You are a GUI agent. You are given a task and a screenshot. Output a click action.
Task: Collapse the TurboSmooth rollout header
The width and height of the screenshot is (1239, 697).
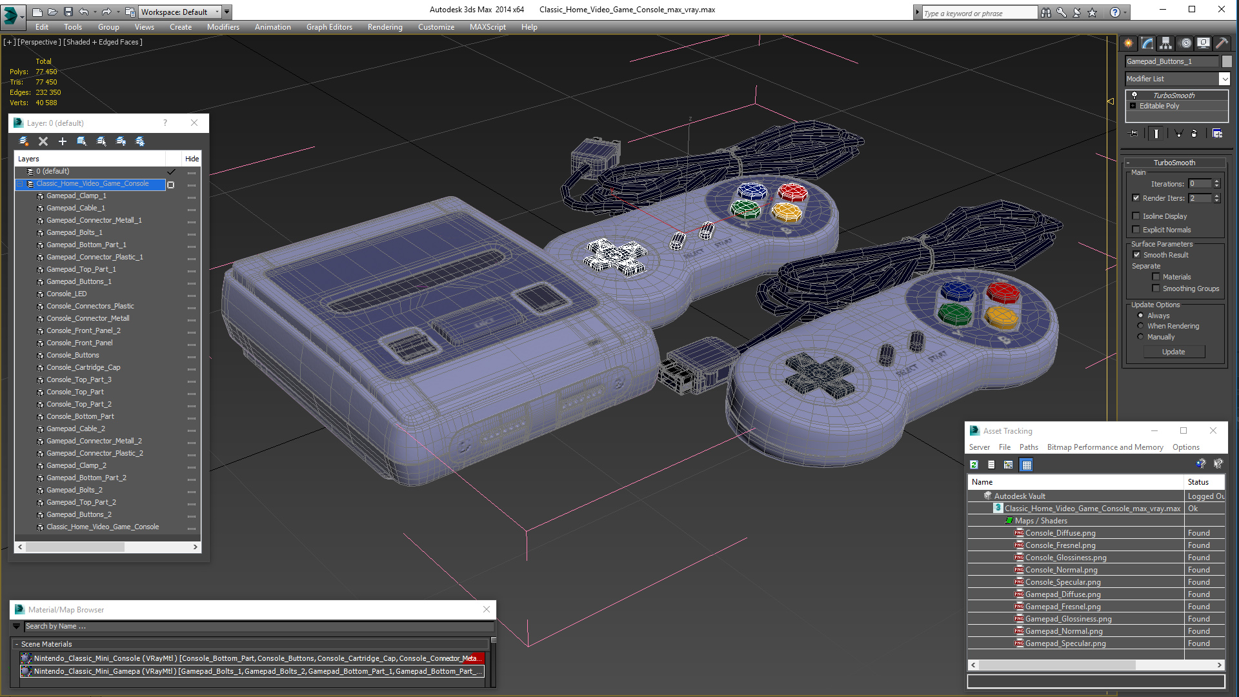(1174, 163)
